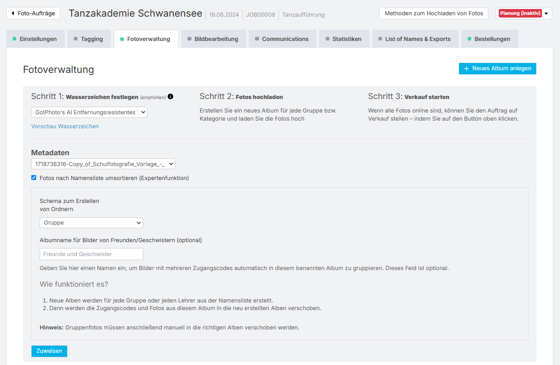This screenshot has height=365, width=560.
Task: Open the Communications tab
Action: click(282, 39)
